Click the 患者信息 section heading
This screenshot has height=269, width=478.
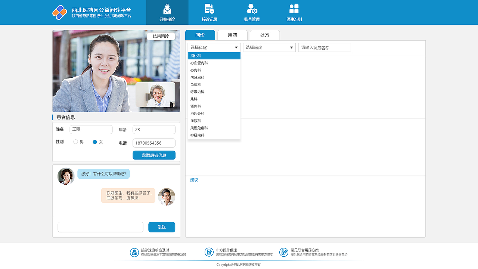(66, 117)
